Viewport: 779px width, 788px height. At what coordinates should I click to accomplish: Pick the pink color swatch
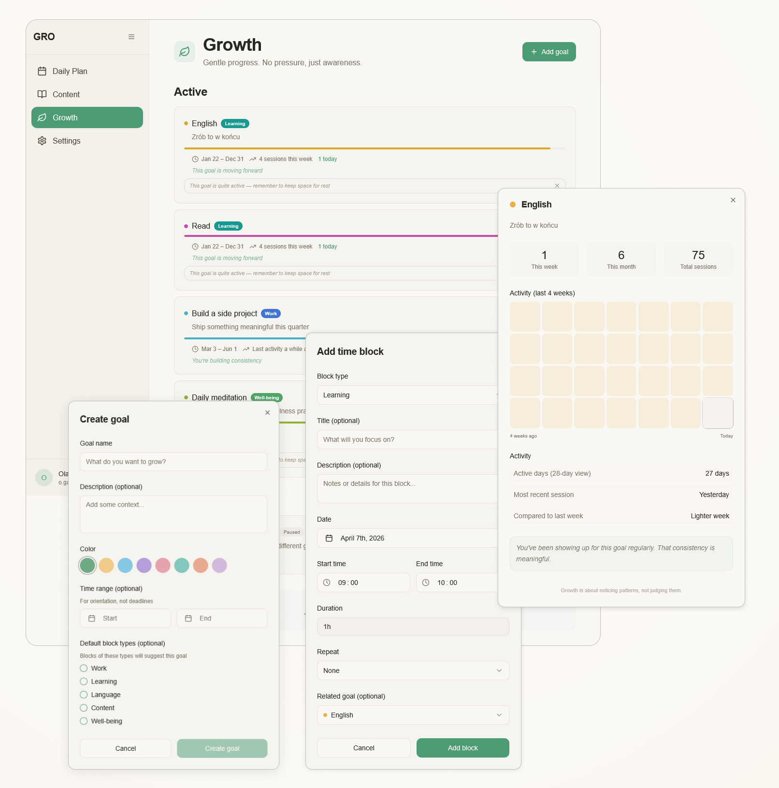pos(163,565)
